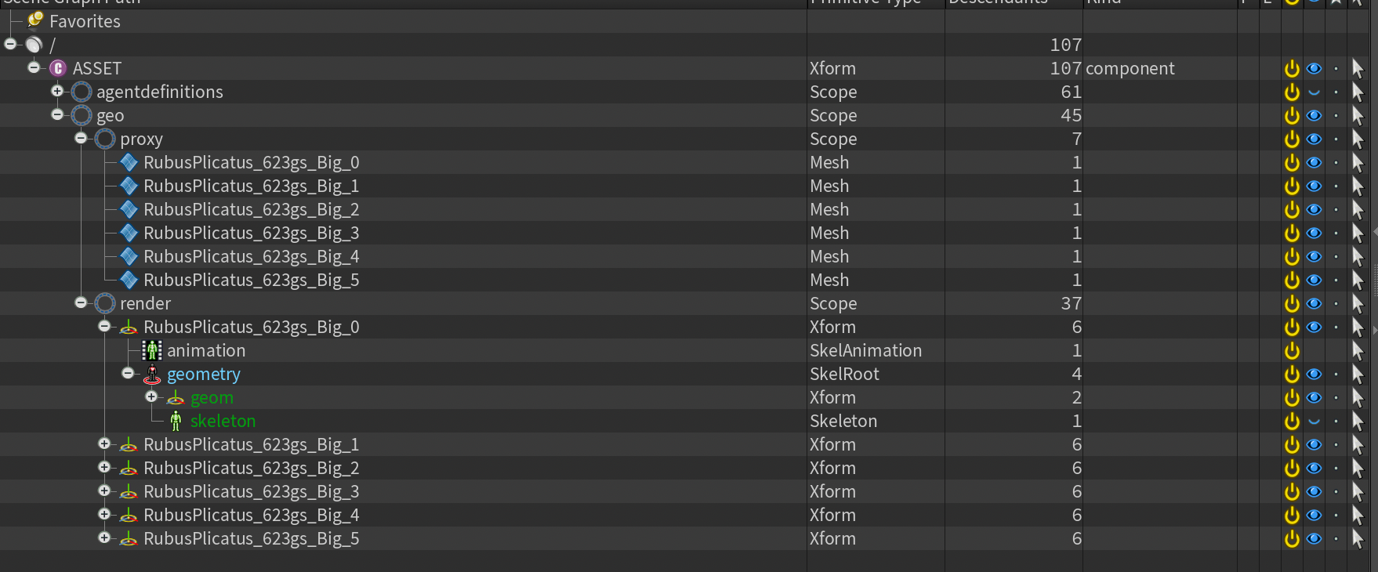The height and width of the screenshot is (572, 1378).
Task: Click the animation SkelAnimation icon
Action: (152, 350)
